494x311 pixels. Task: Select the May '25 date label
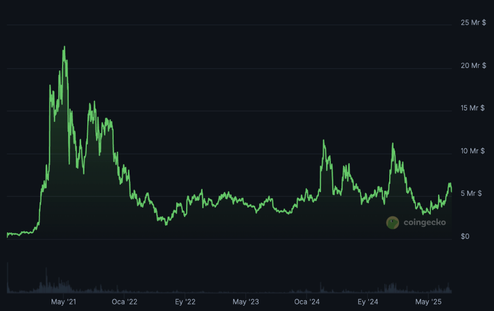click(429, 302)
